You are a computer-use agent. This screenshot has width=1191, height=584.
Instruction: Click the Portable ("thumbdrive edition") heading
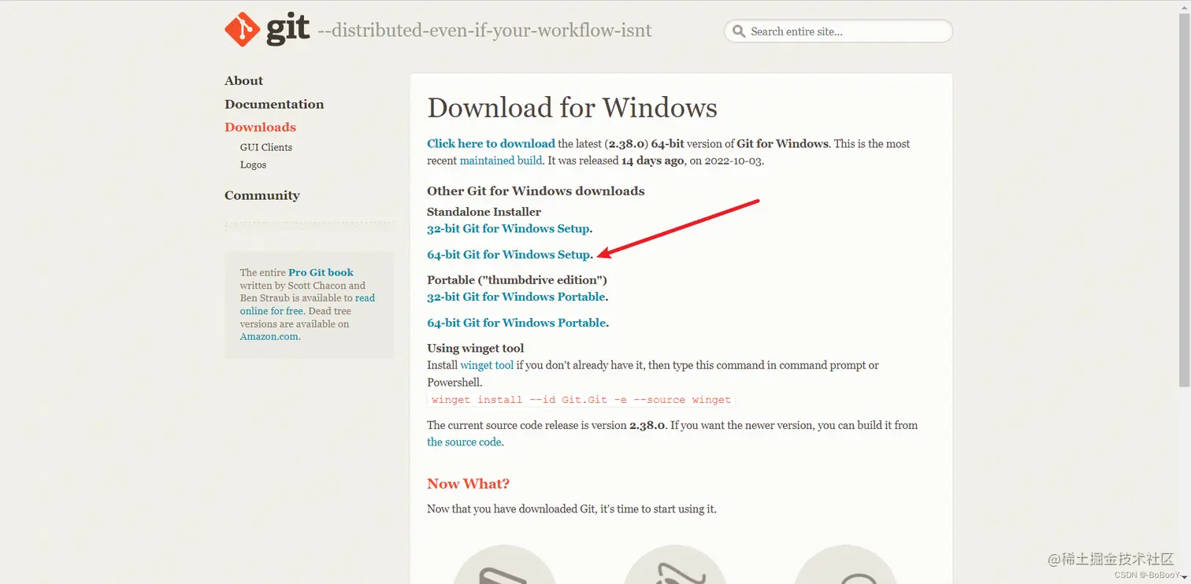517,280
